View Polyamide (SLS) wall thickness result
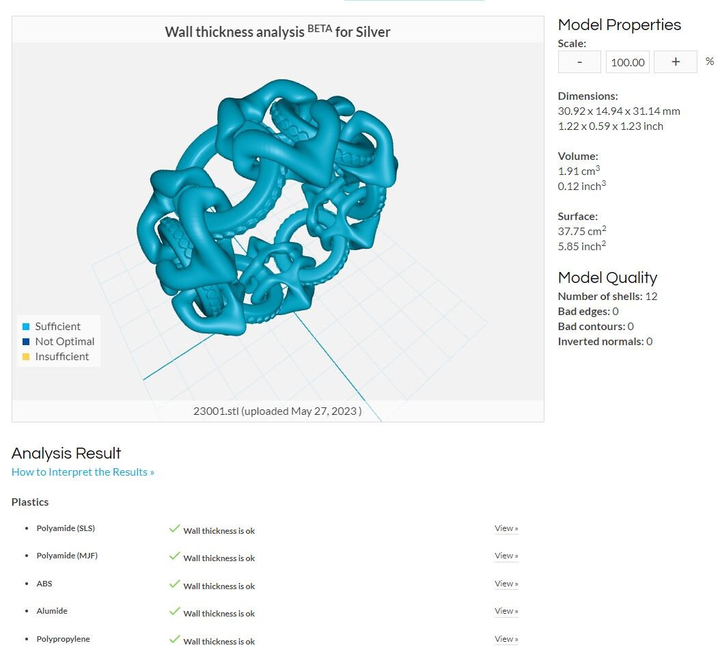 506,528
